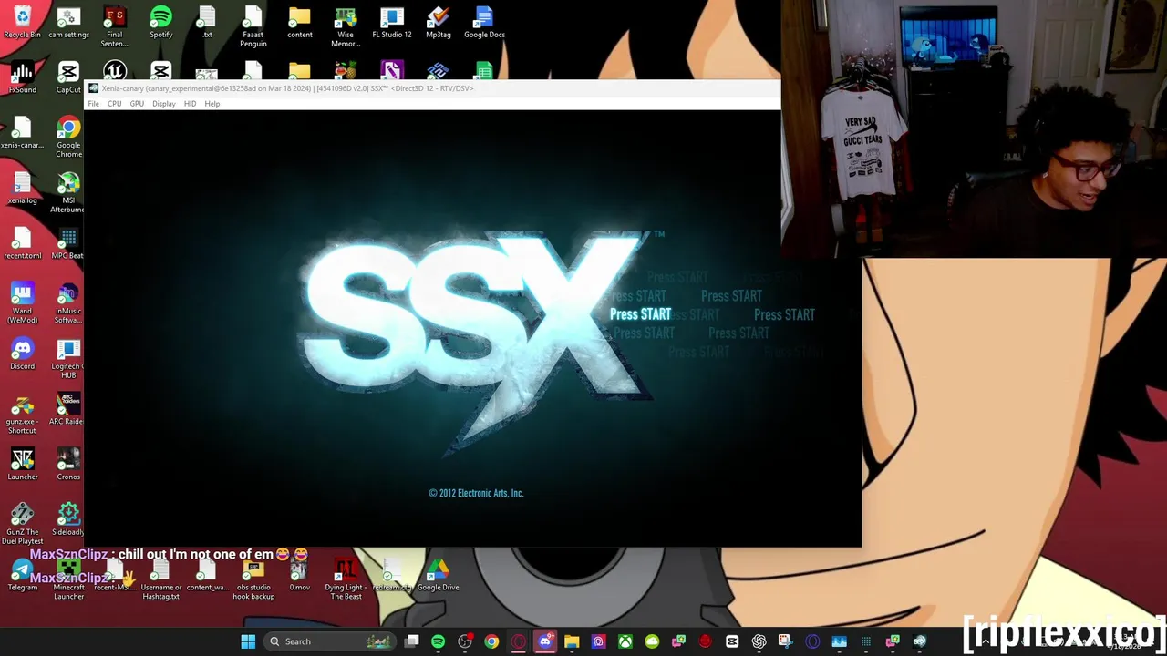The width and height of the screenshot is (1167, 656).
Task: Open GunZ The Duel Playtest icon
Action: 22,524
